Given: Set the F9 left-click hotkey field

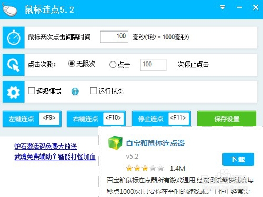Looking at the screenshot, I should pos(49,119).
